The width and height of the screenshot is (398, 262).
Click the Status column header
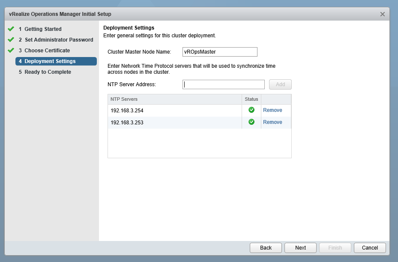[x=251, y=99]
